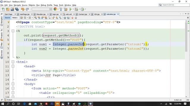Click the Find Next Occurrence icon

pyautogui.click(x=42, y=18)
